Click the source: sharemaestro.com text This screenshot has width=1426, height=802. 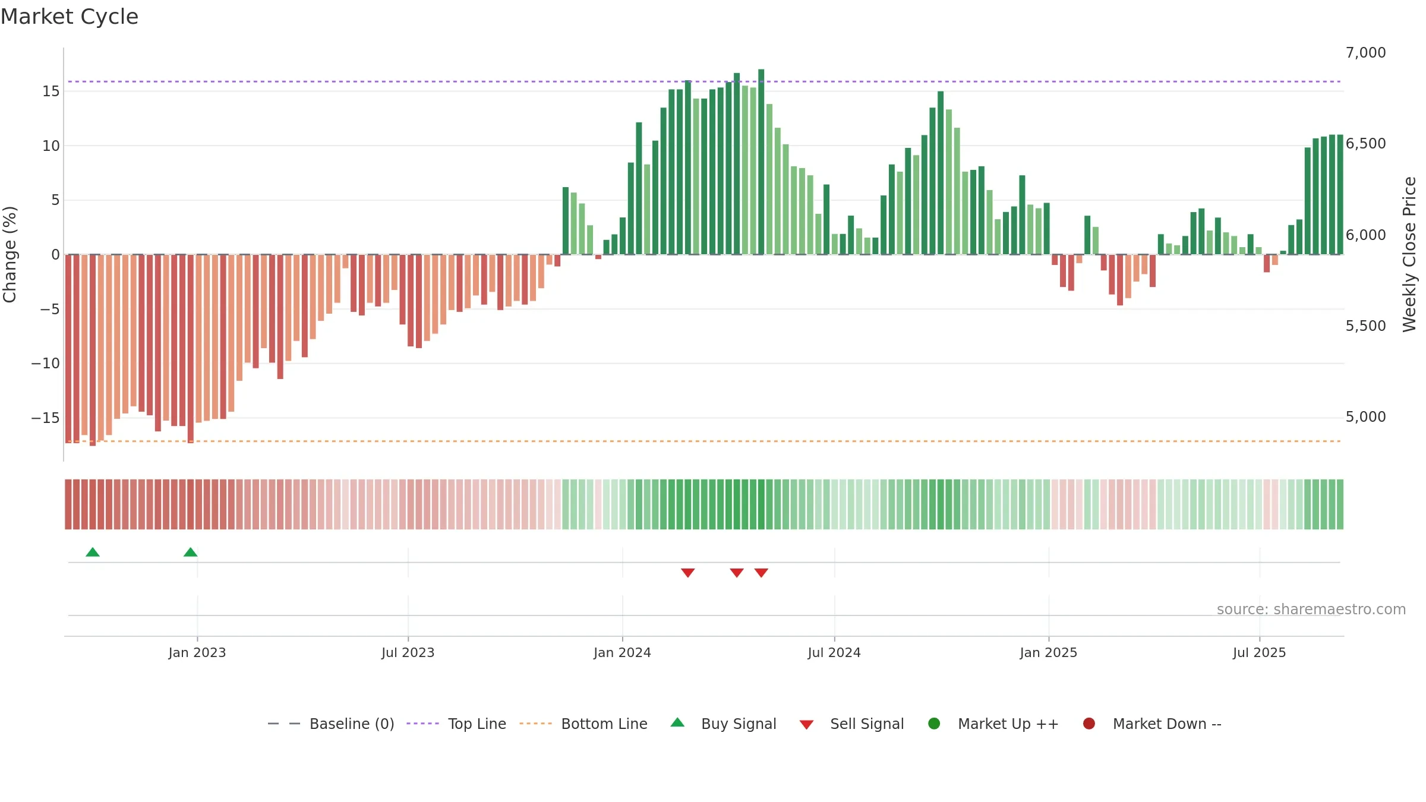tap(1311, 610)
